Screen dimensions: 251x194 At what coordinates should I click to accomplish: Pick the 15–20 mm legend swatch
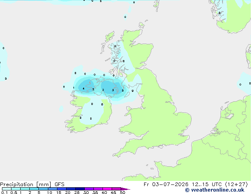(61, 189)
